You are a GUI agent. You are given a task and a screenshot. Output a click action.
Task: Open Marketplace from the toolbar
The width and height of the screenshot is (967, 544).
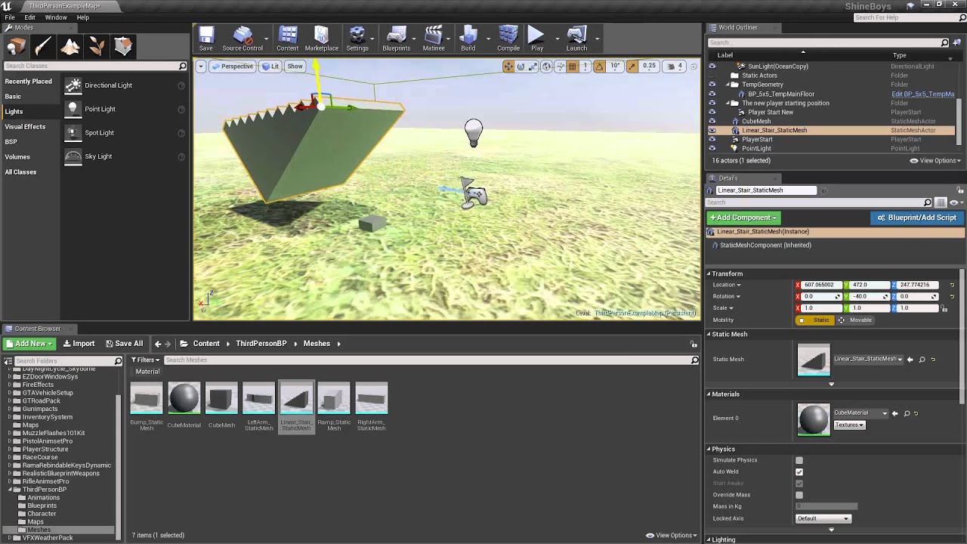321,39
